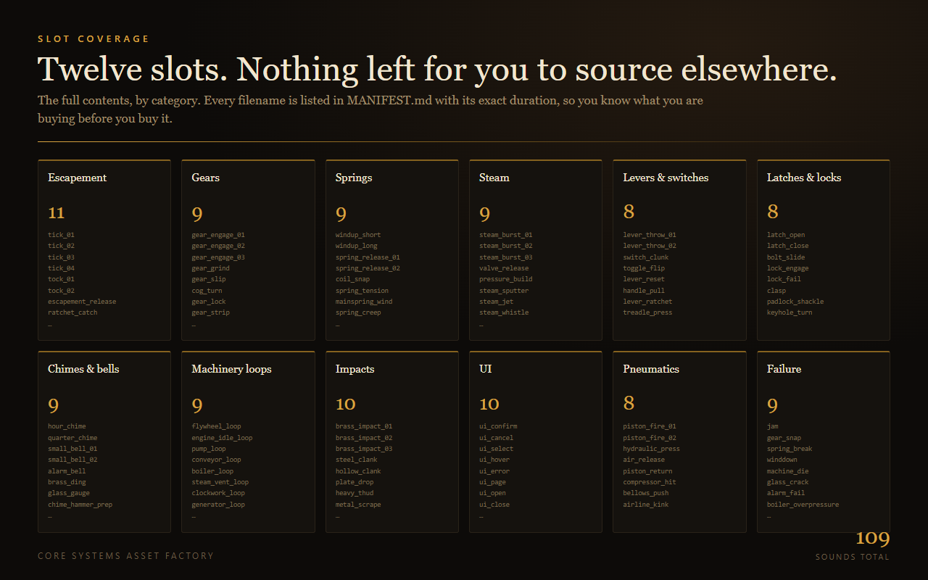Click the Impacts card title
The width and height of the screenshot is (928, 580).
pyautogui.click(x=355, y=369)
